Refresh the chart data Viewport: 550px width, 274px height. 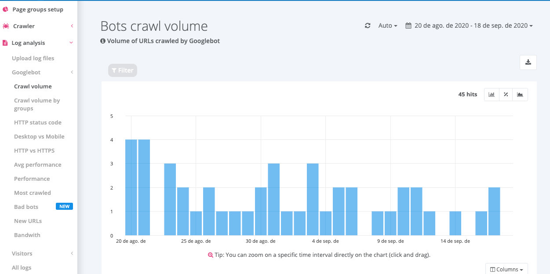368,26
